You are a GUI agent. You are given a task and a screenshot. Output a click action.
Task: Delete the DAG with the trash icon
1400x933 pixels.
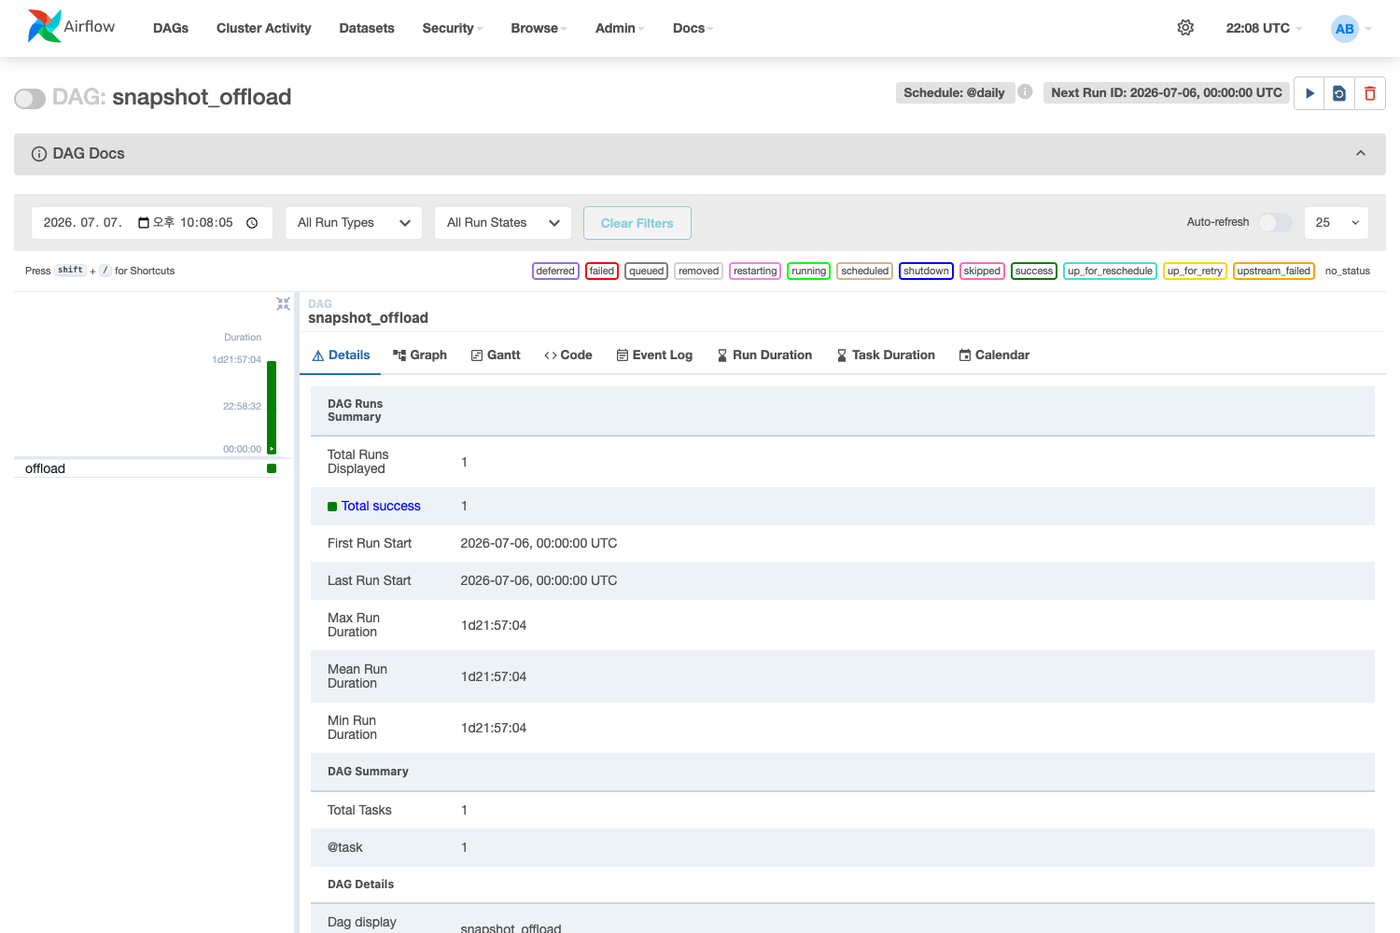1370,93
